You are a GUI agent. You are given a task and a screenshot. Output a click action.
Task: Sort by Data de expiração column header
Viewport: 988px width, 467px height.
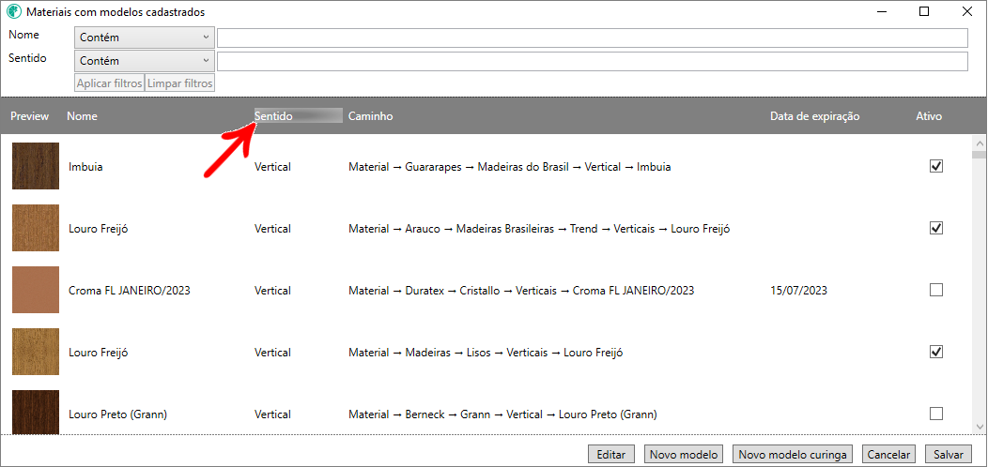tap(814, 116)
